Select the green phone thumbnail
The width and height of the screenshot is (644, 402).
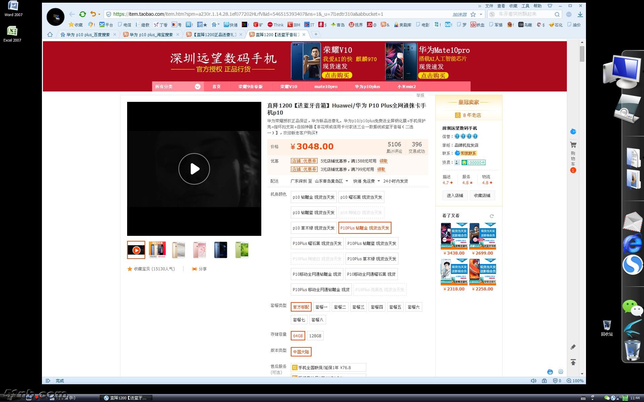point(242,250)
